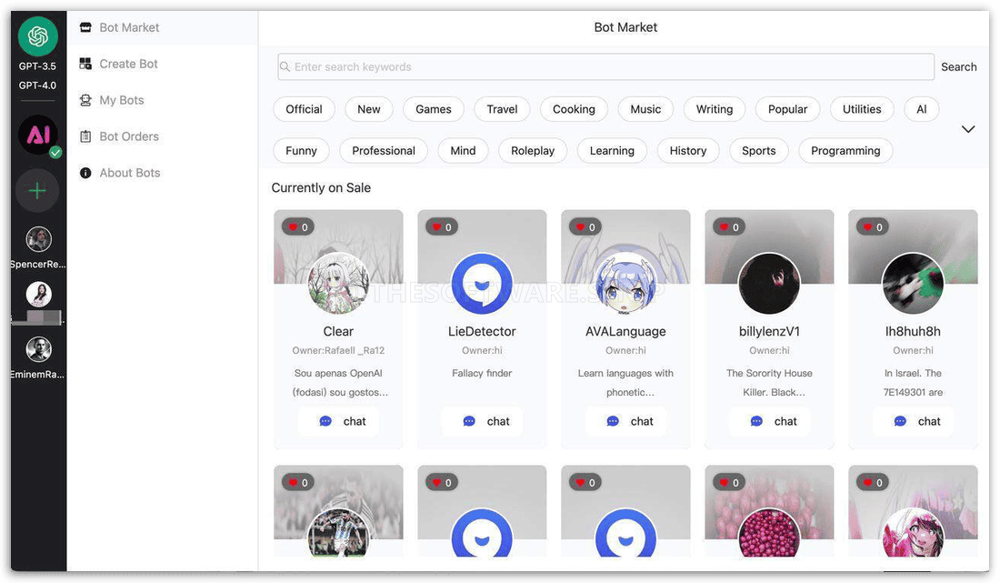1000x583 pixels.
Task: Like the Ih8huh8h bot heart icon
Action: point(867,227)
